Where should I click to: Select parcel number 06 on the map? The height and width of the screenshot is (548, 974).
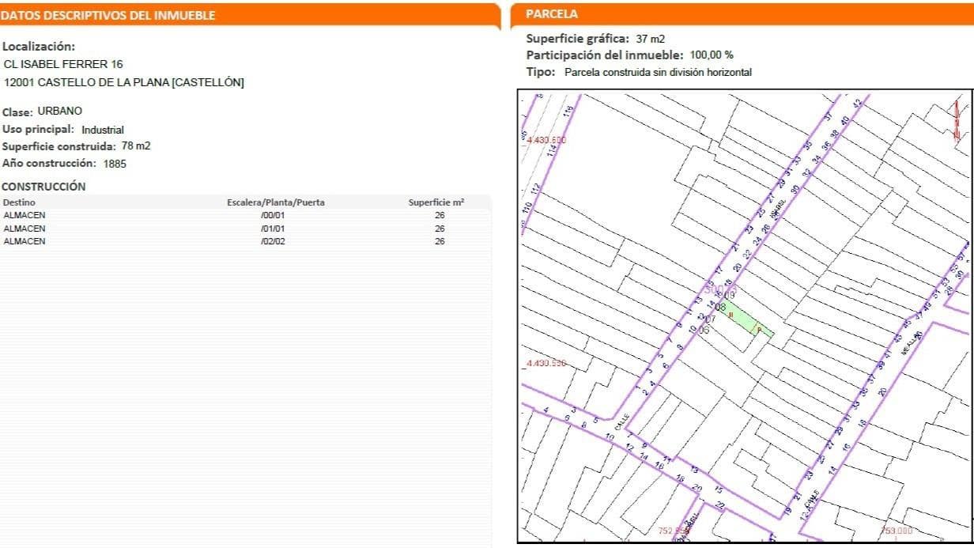pos(705,330)
